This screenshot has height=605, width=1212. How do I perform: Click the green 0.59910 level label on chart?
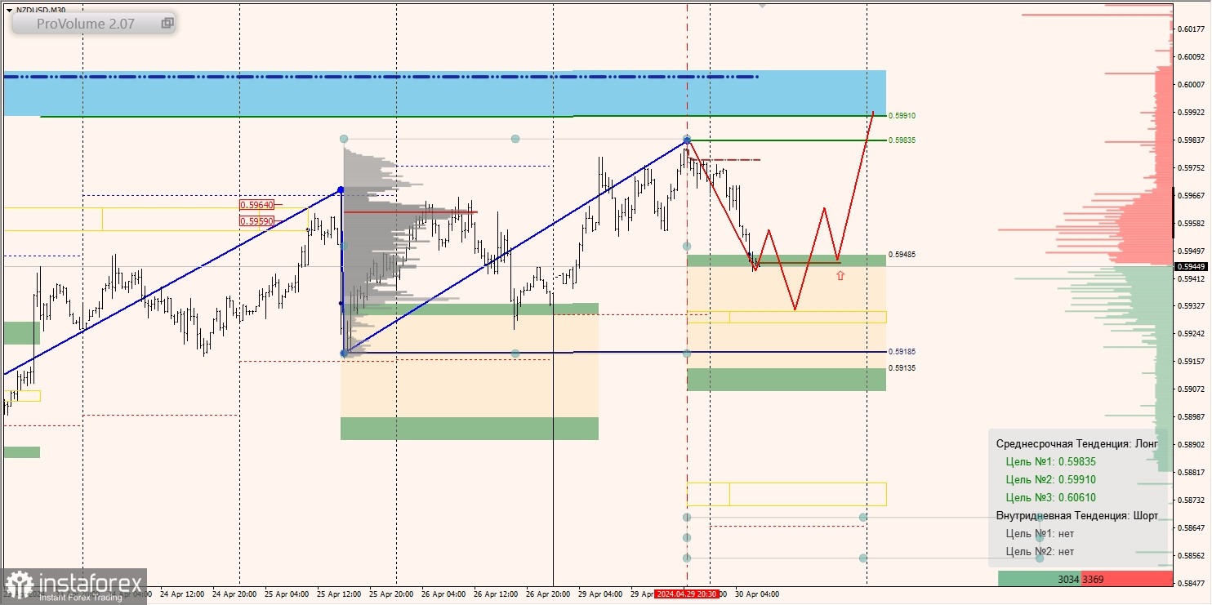(x=902, y=116)
